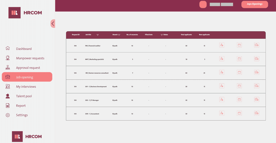Click the Jops Openings button

[254, 4]
